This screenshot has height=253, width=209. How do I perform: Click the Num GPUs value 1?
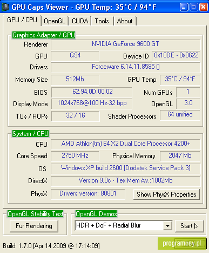click(188, 92)
